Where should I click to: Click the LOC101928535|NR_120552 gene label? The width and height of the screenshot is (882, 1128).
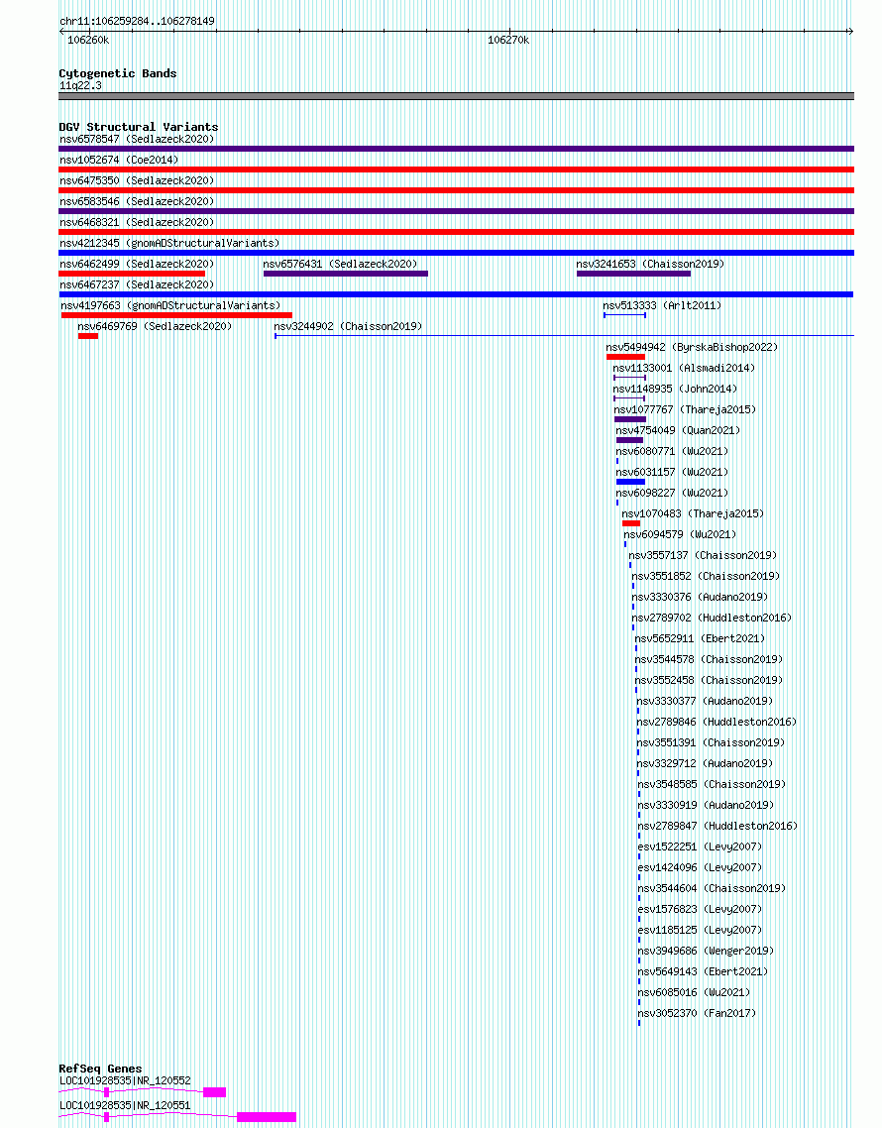pyautogui.click(x=125, y=1080)
